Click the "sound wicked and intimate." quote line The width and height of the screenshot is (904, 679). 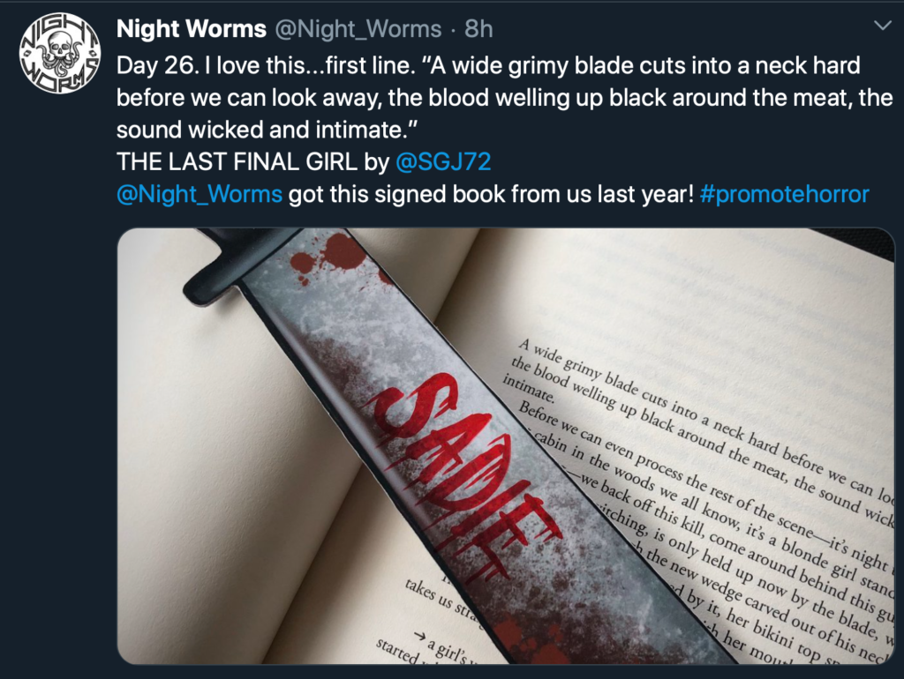(267, 130)
